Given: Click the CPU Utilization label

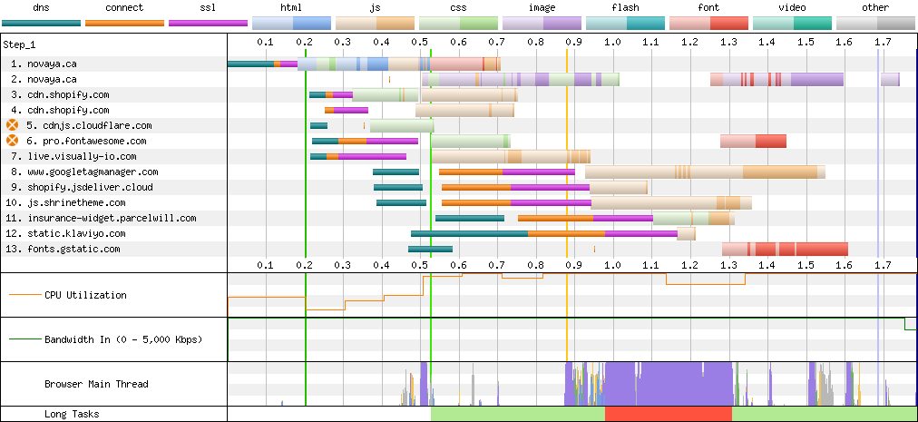Looking at the screenshot, I should coord(85,295).
